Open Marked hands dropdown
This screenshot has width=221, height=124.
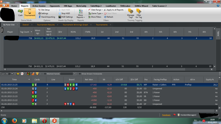[75, 74]
